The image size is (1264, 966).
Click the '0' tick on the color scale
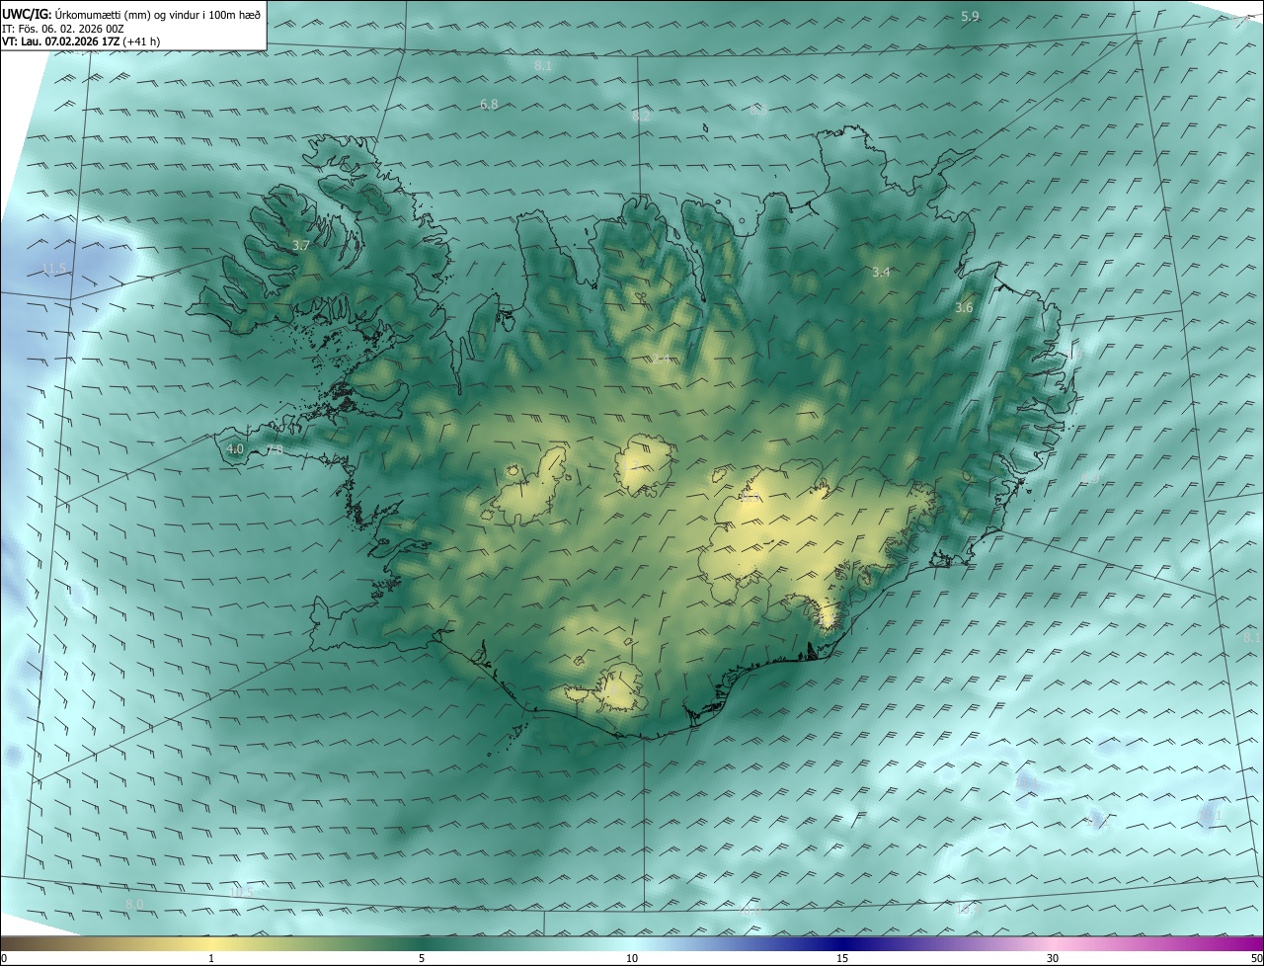(x=4, y=958)
